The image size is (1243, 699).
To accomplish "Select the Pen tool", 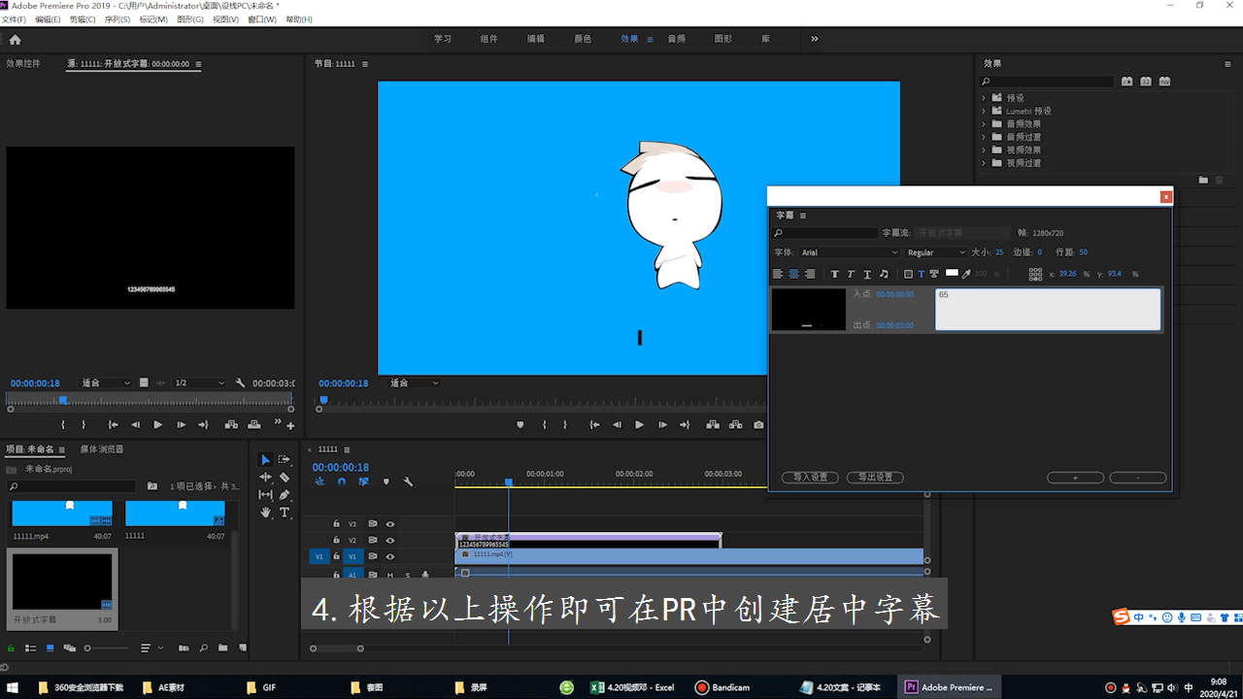I will point(285,494).
